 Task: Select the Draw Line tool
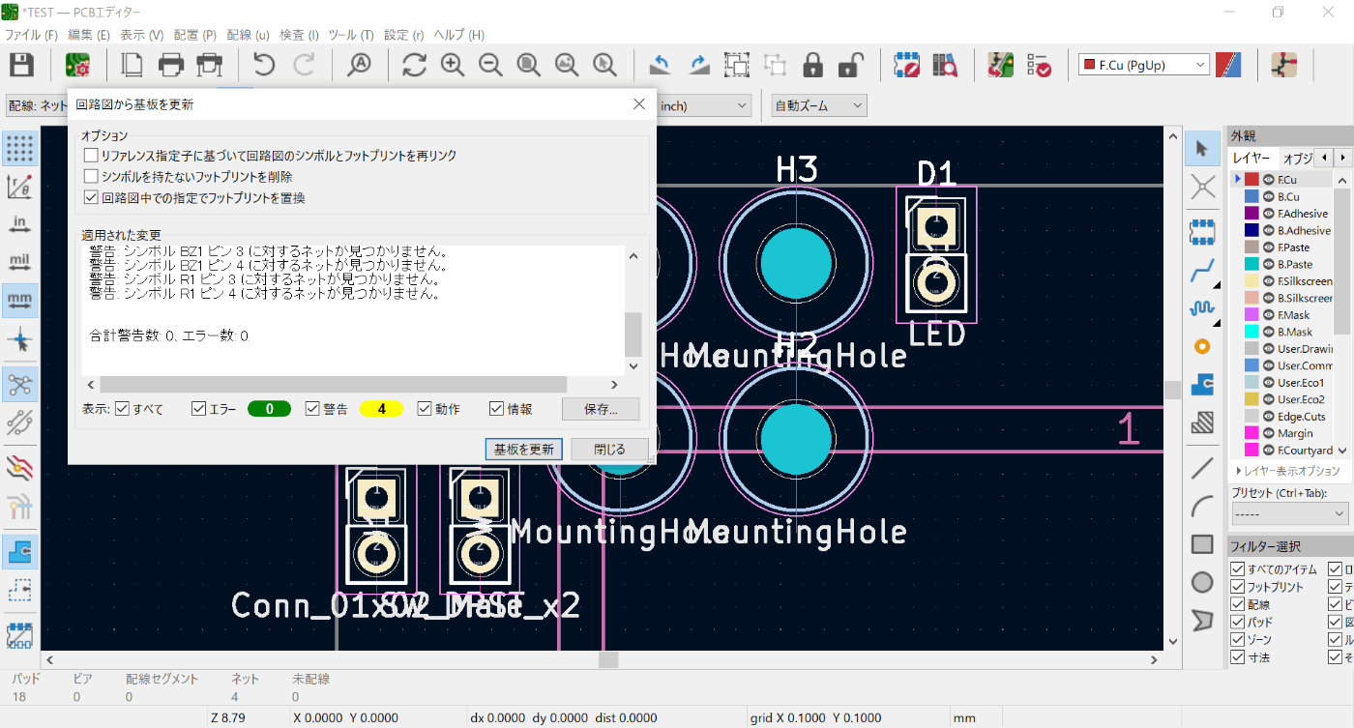pyautogui.click(x=1202, y=468)
